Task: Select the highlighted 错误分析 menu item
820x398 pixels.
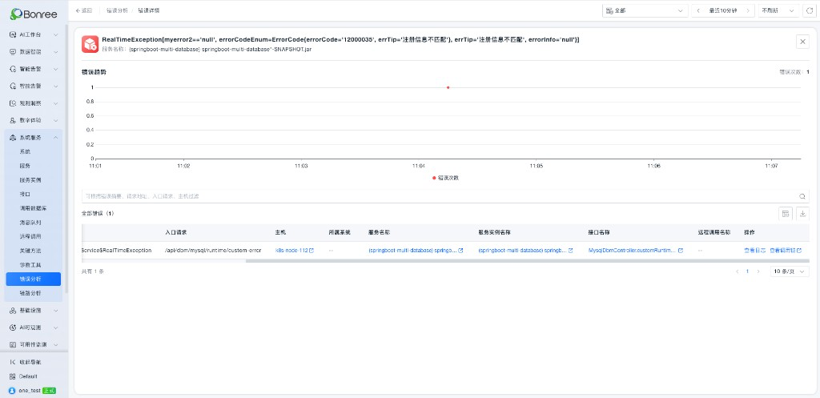Action: coord(34,279)
